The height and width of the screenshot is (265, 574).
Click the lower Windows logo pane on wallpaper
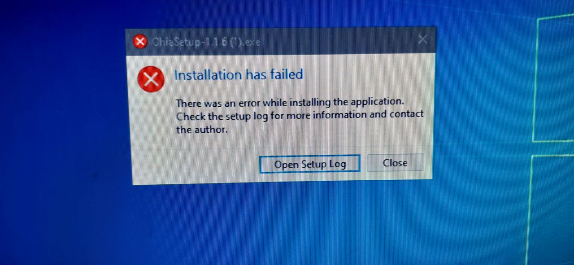click(x=552, y=211)
